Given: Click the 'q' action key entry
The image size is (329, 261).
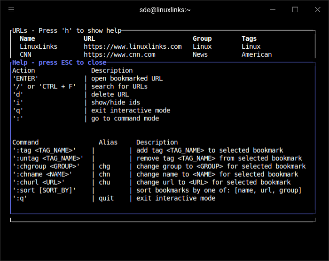Looking at the screenshot, I should (18, 111).
